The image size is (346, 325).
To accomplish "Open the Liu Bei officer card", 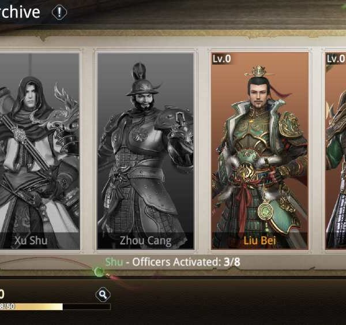I will (x=259, y=151).
